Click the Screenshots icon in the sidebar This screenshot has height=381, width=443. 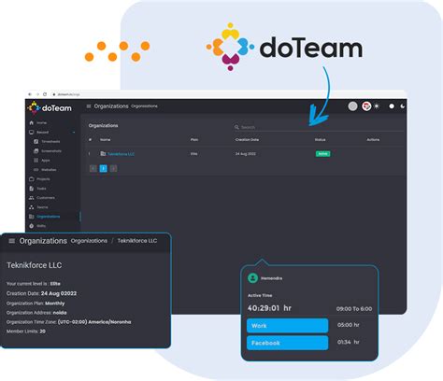pos(36,151)
